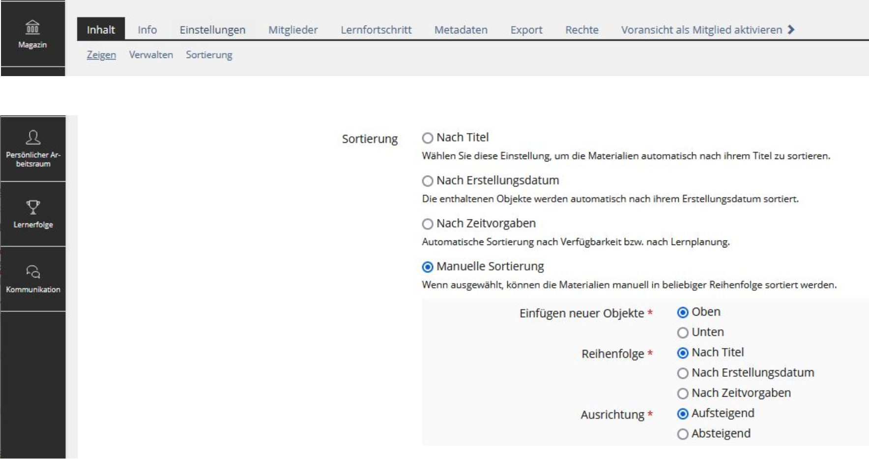Open the Export tab
The image size is (869, 459).
coord(526,29)
